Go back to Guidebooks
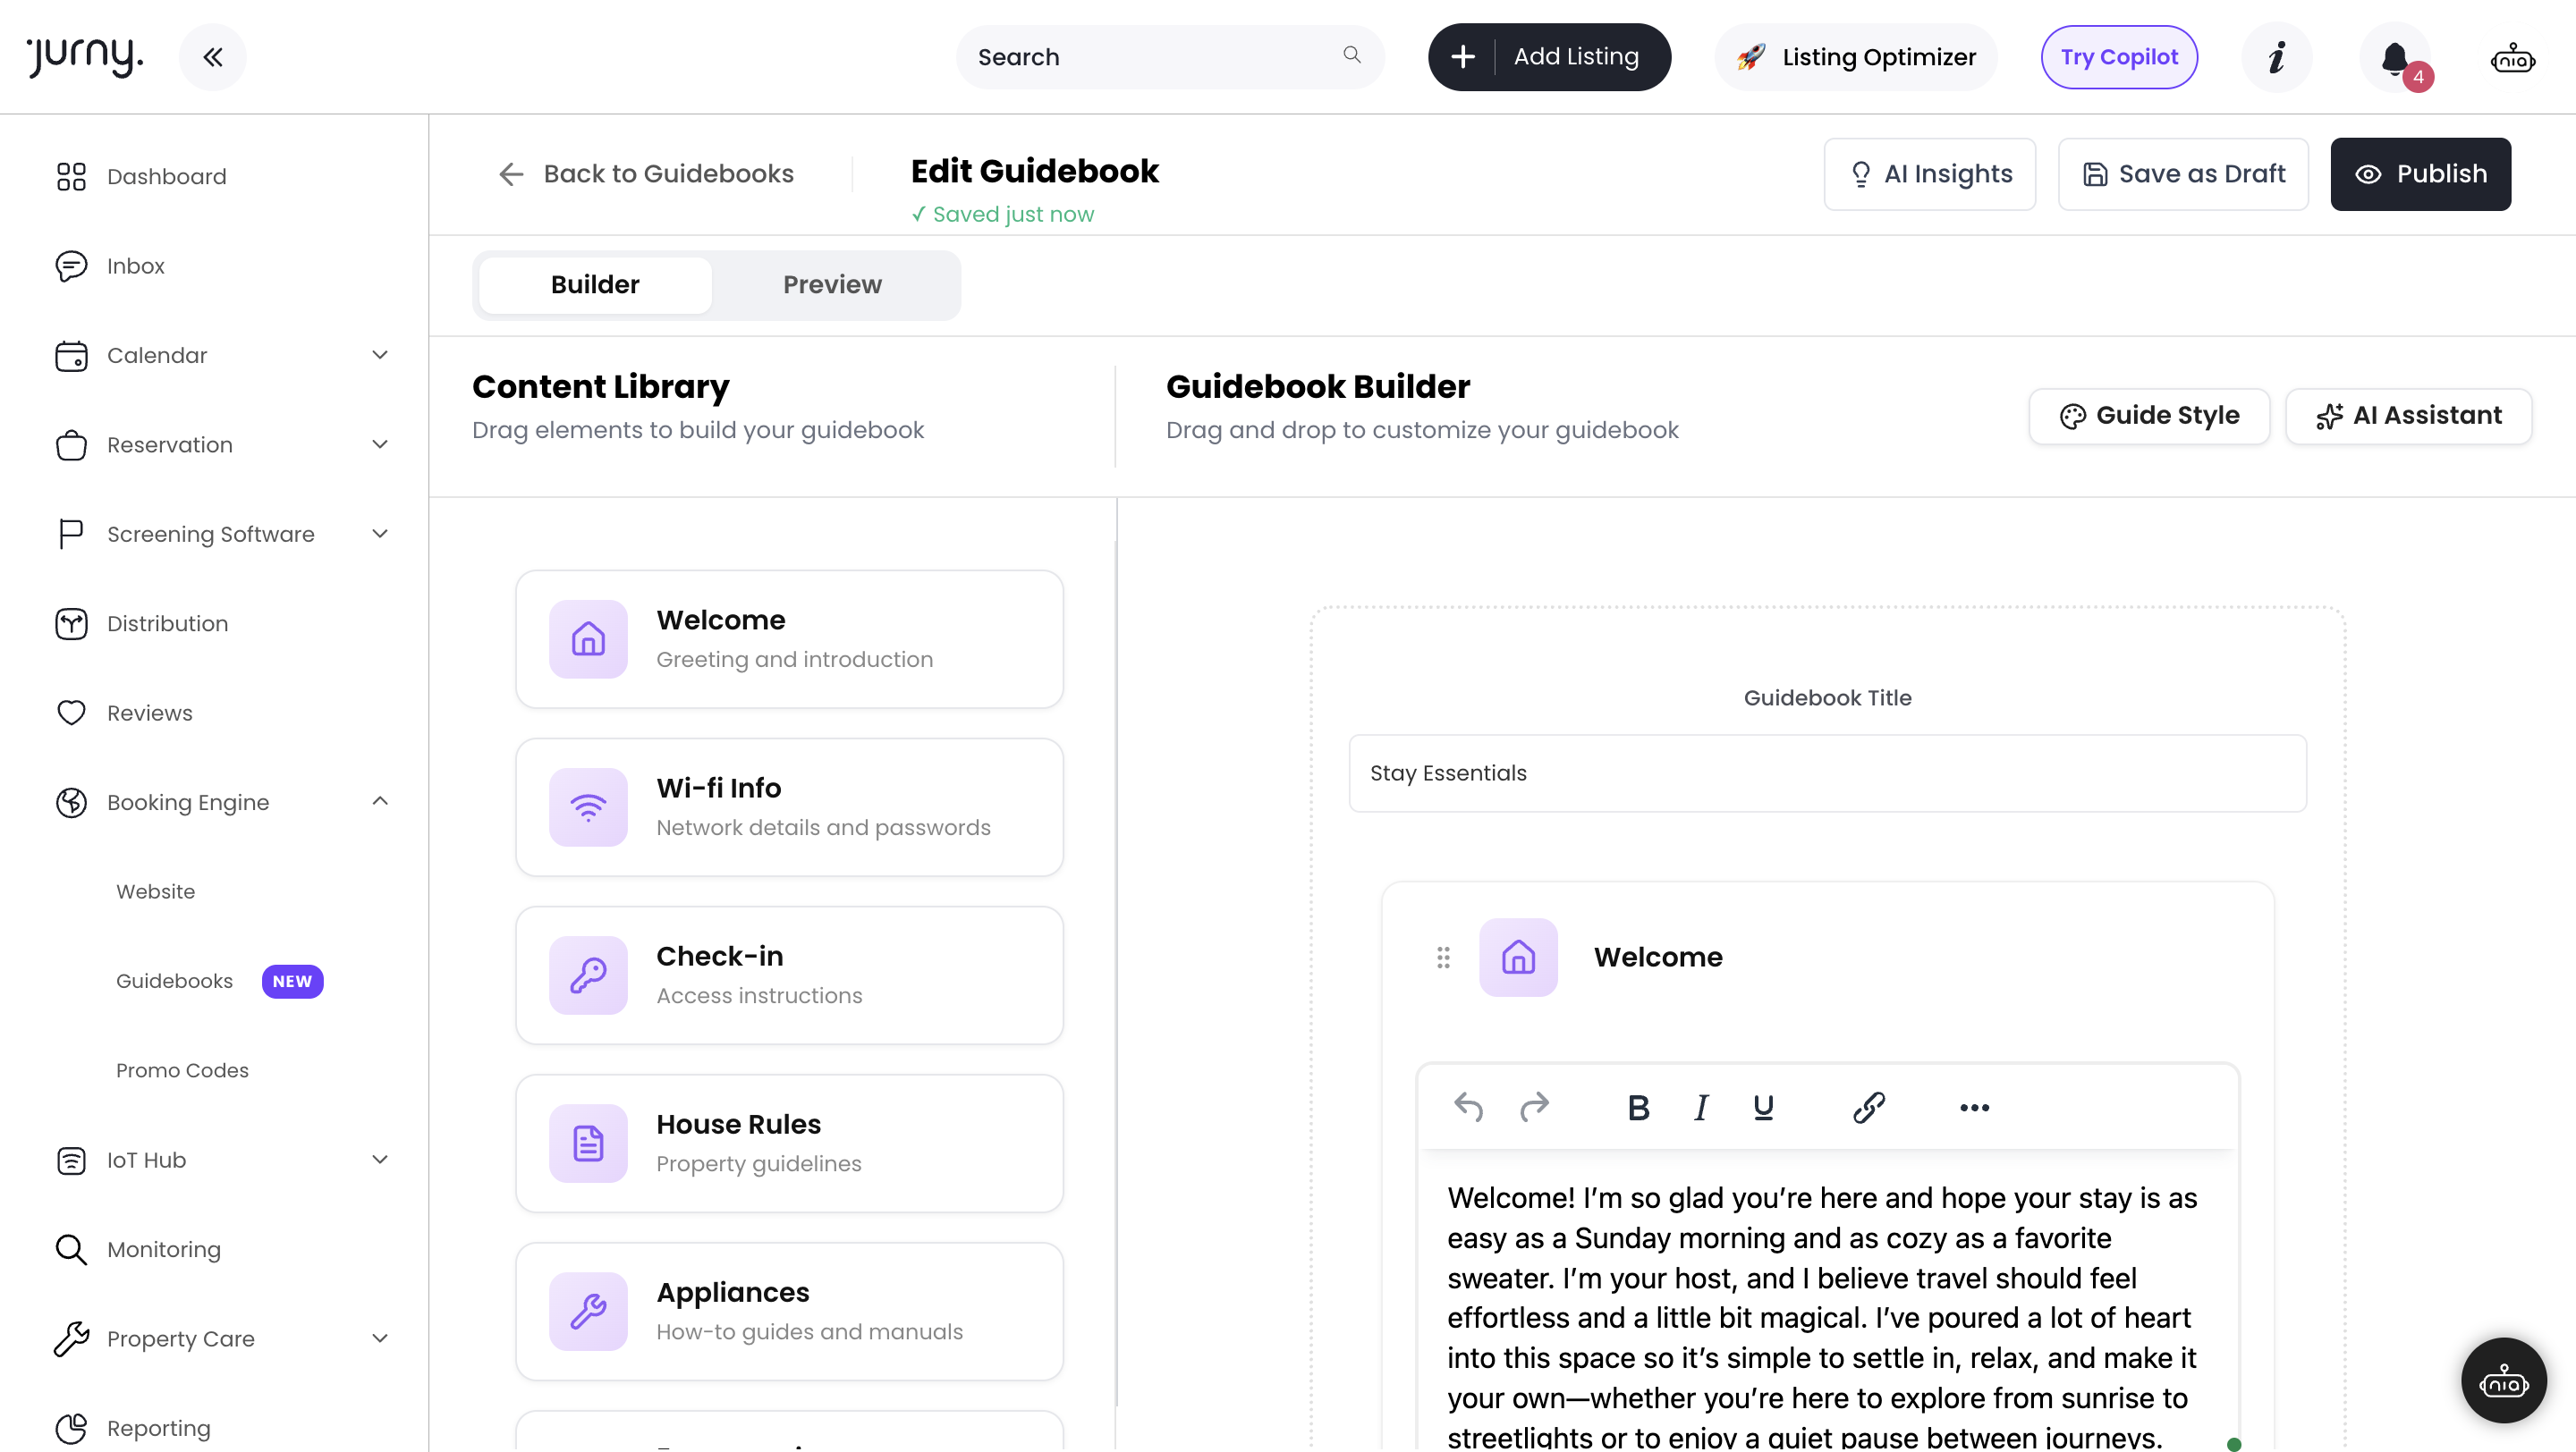This screenshot has width=2576, height=1452. [646, 173]
